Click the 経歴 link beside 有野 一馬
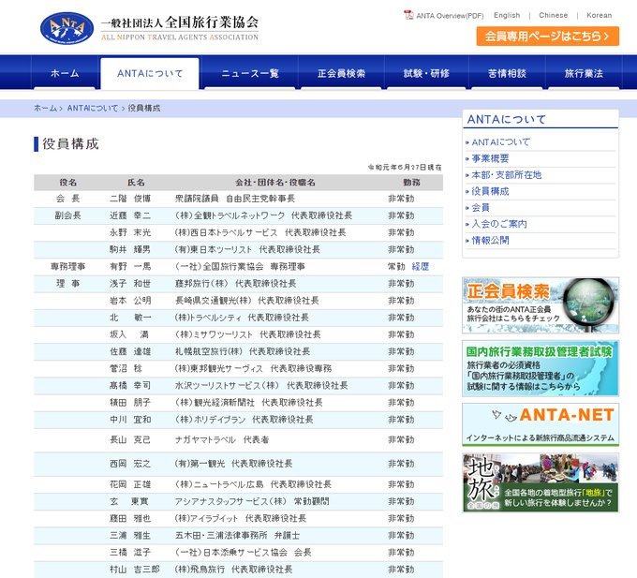This screenshot has height=578, width=637. coord(420,266)
